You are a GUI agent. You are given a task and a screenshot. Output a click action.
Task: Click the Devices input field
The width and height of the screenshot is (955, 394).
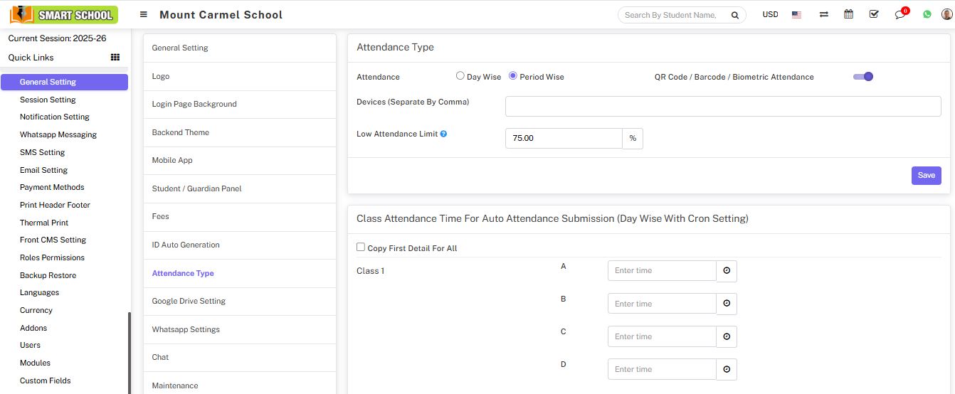[x=723, y=106]
